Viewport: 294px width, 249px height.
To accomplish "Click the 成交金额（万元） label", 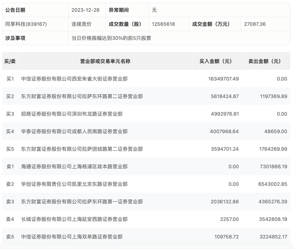I will point(211,24).
